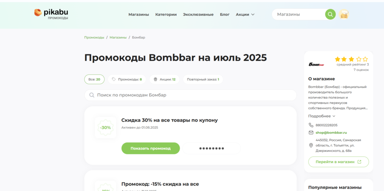Click the Поиск по промокодам Бомбар field

pyautogui.click(x=190, y=95)
